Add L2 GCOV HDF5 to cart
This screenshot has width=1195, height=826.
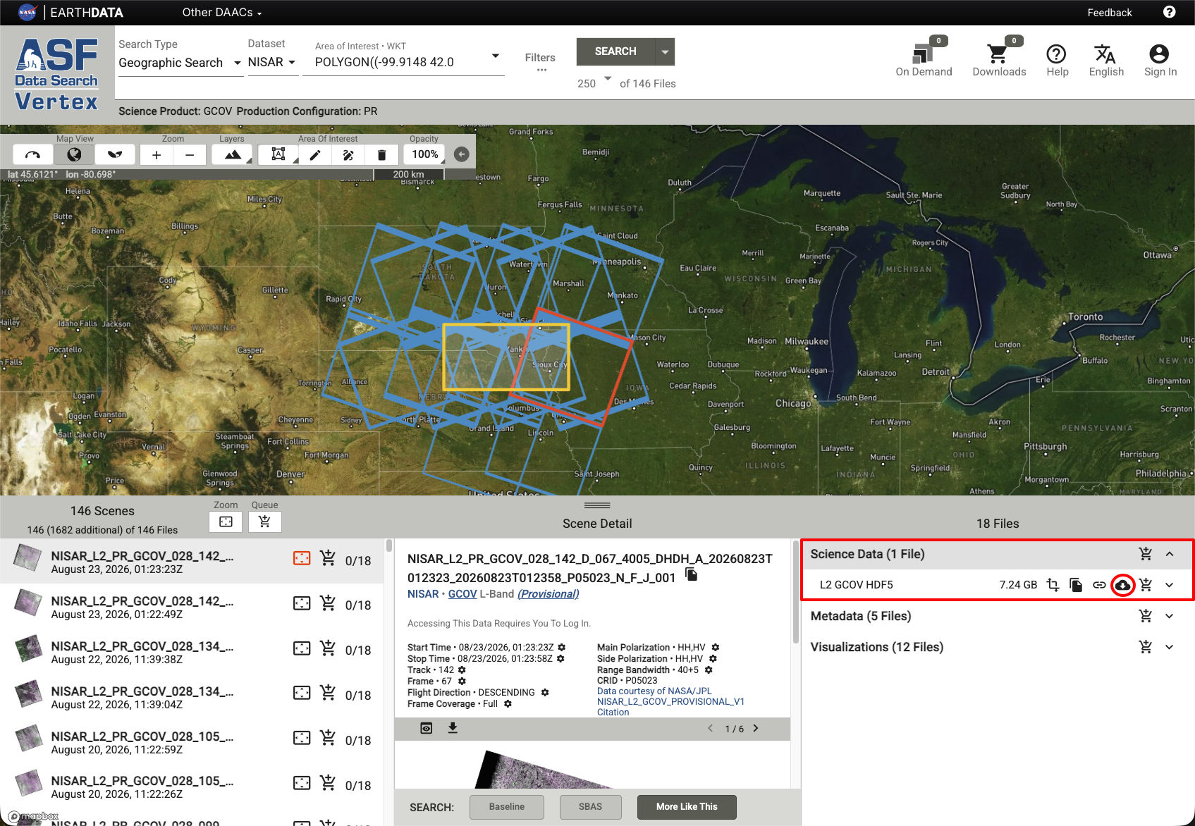(1146, 585)
